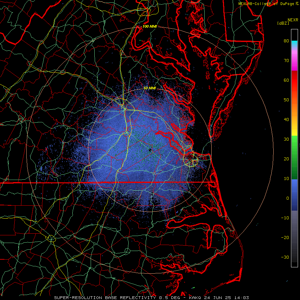
Task: Click the 30 value on the dBZ scale
Action: (x=286, y=139)
